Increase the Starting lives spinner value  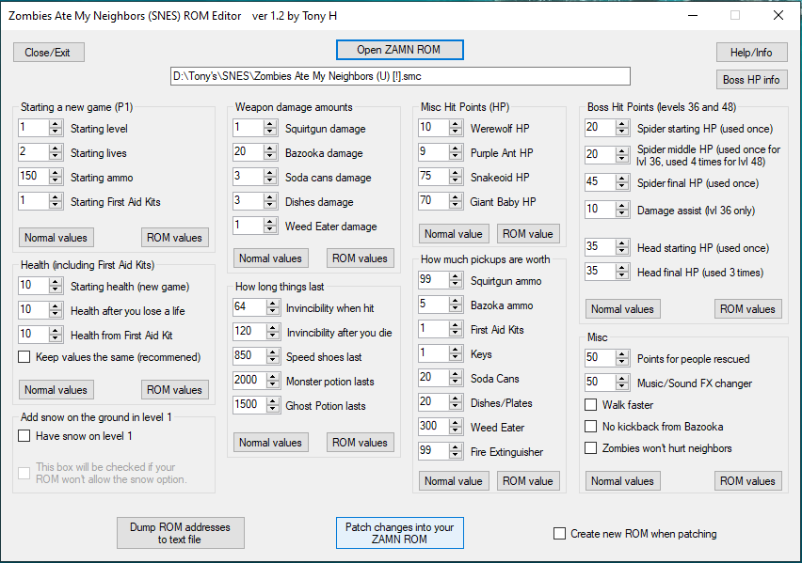(56, 149)
